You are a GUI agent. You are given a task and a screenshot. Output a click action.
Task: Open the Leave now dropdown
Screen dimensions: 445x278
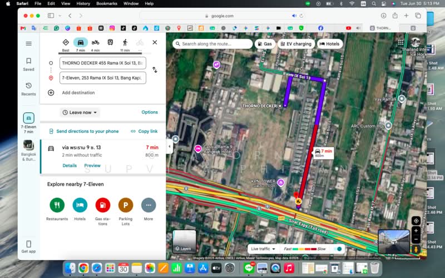tap(80, 112)
